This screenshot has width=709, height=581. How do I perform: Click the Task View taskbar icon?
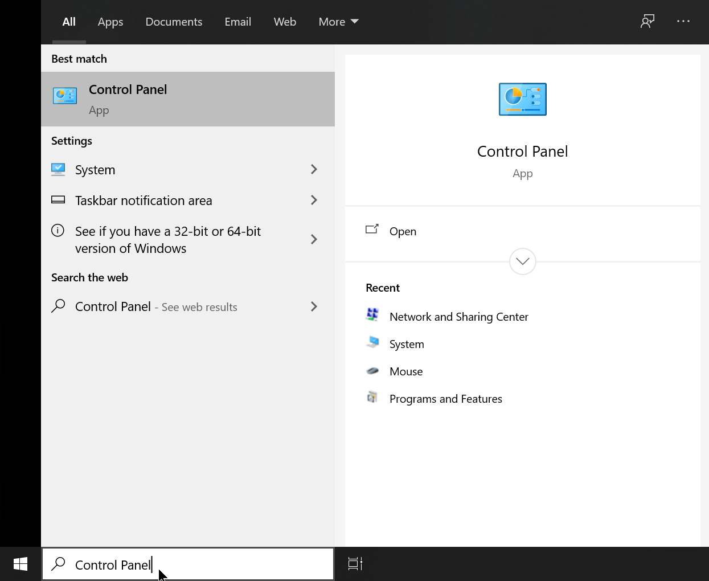(355, 564)
